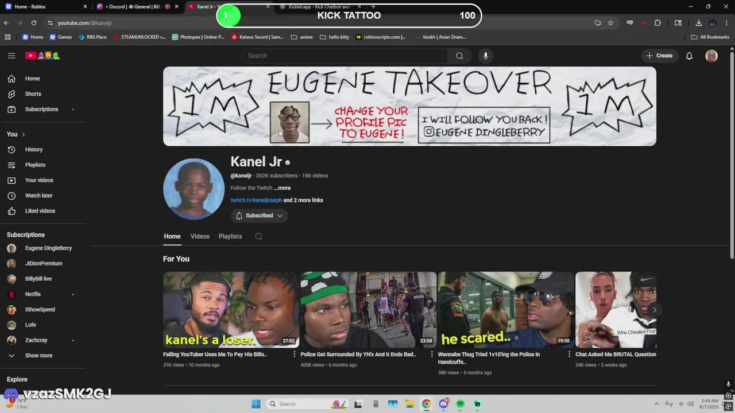Open All Bookmarks folder

[710, 37]
